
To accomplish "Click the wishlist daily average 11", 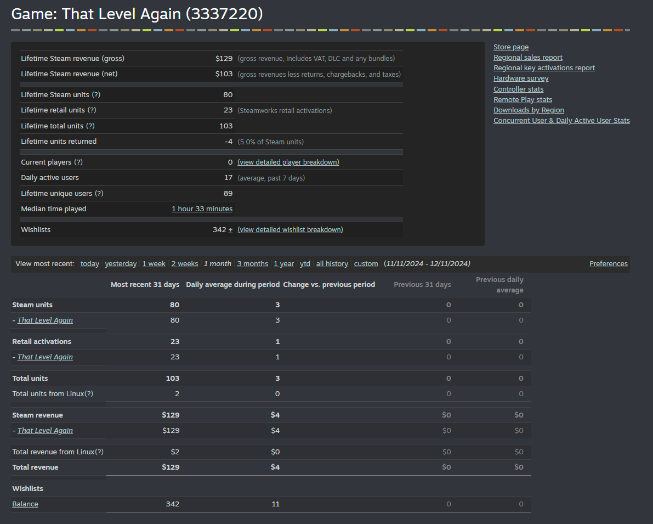I will point(276,504).
